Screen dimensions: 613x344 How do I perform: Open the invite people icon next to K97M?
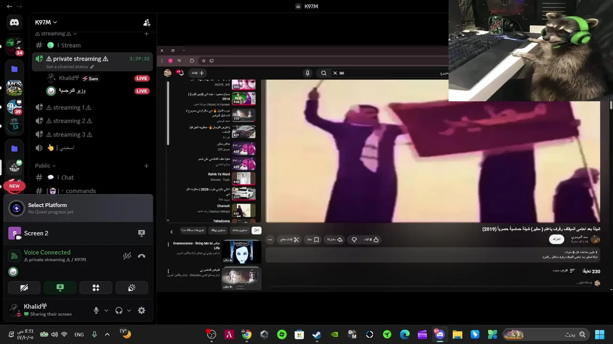click(x=147, y=22)
